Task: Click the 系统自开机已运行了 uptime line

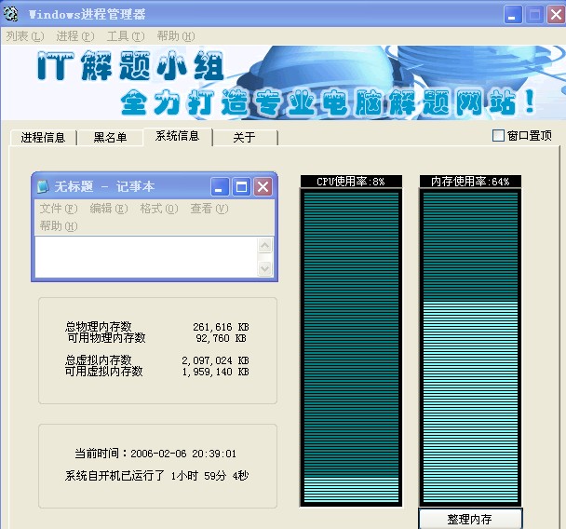Action: click(x=156, y=476)
